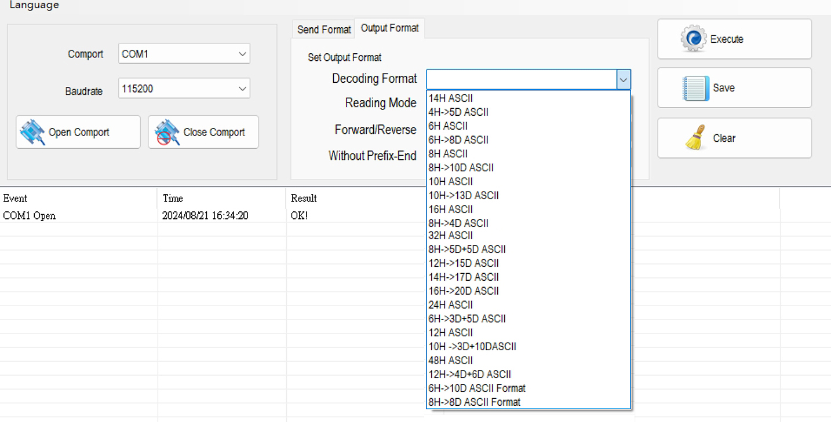Image resolution: width=831 pixels, height=422 pixels.
Task: Click the Clear button label
Action: (724, 138)
